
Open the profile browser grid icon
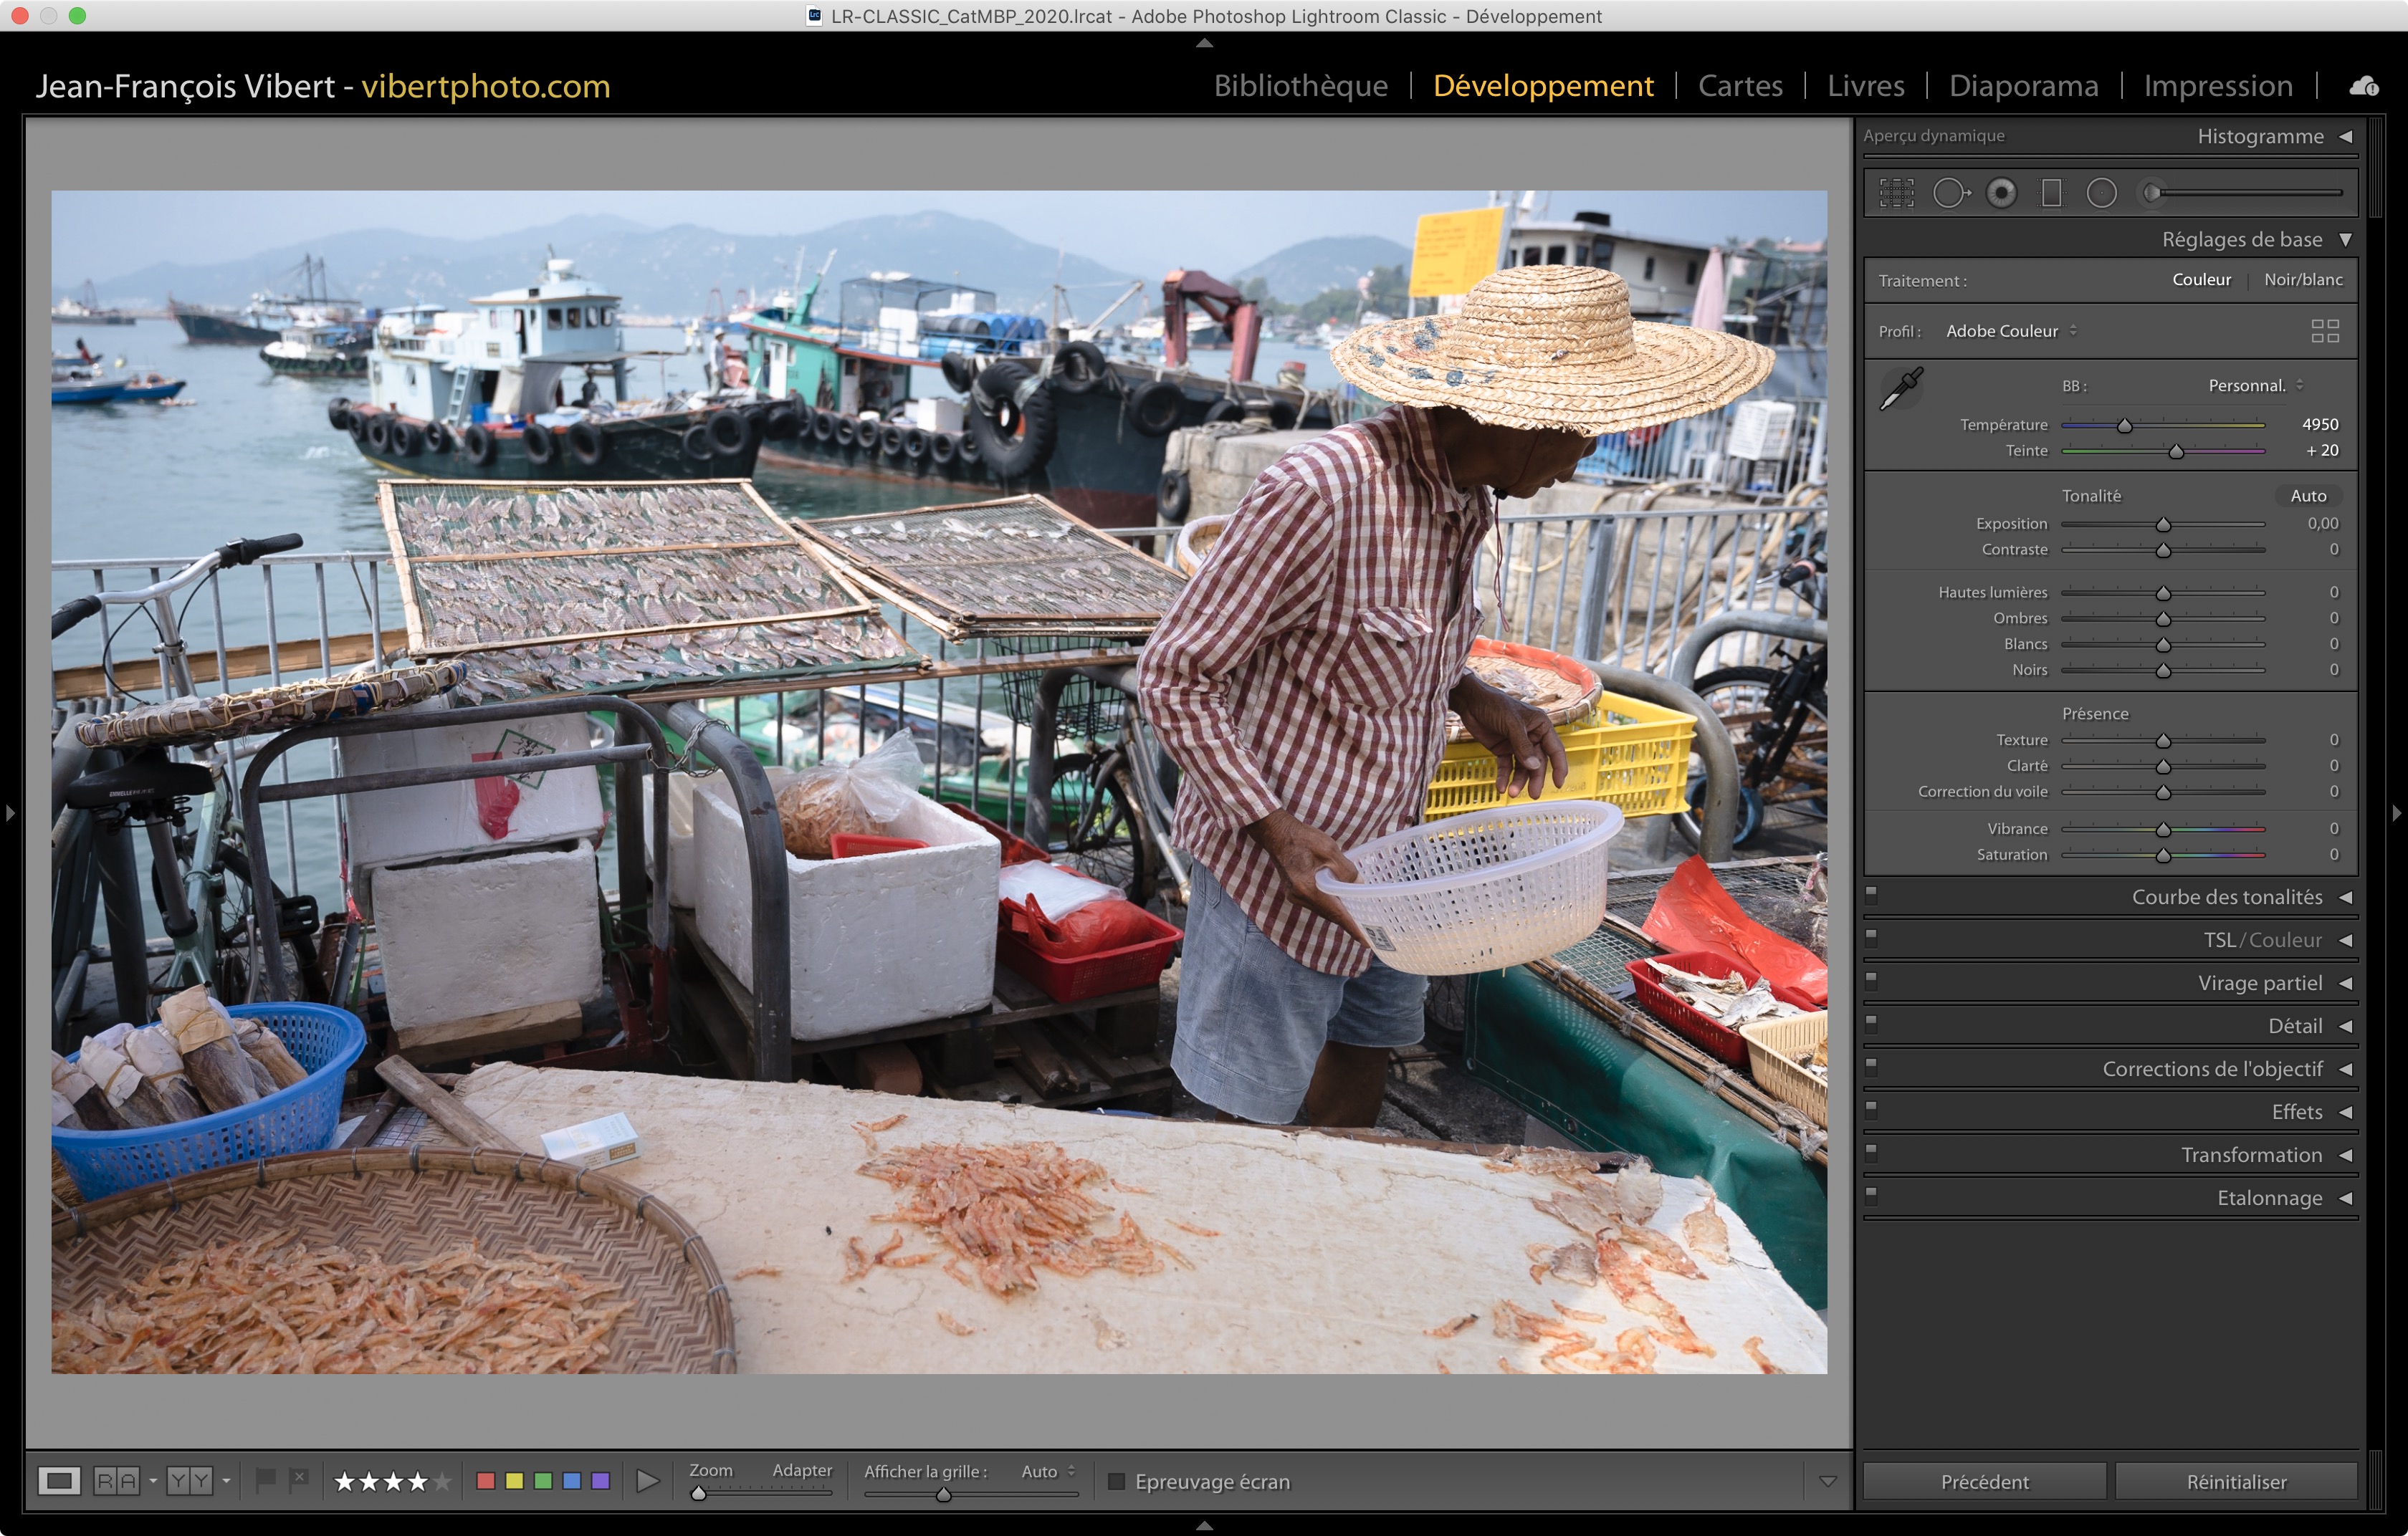[x=2325, y=331]
